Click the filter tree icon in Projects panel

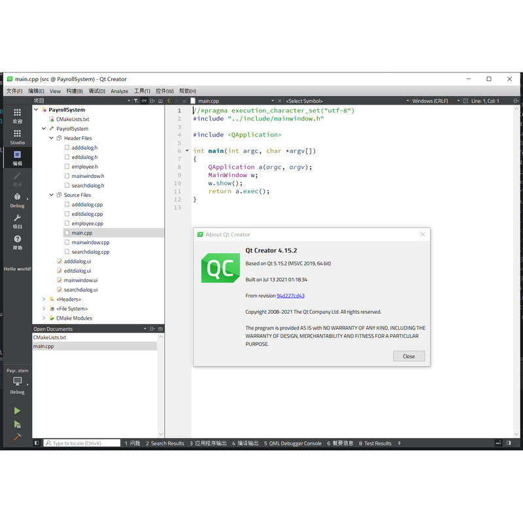[136, 101]
